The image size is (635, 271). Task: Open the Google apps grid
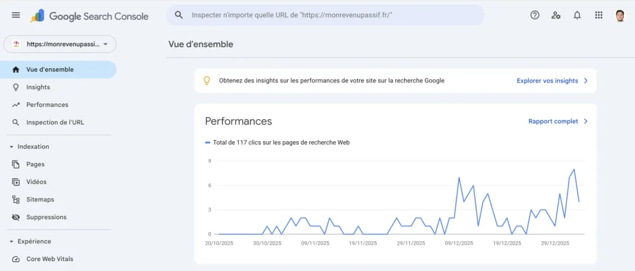point(598,16)
